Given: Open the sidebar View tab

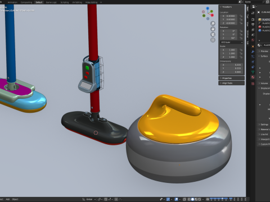Looking at the screenshot, I should pos(247,24).
